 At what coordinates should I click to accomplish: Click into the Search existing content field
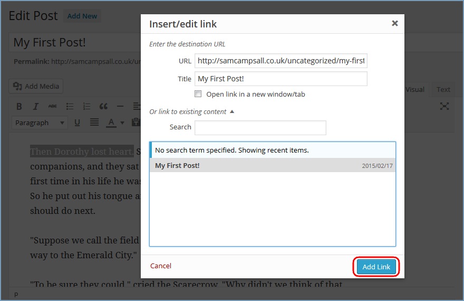pos(260,127)
